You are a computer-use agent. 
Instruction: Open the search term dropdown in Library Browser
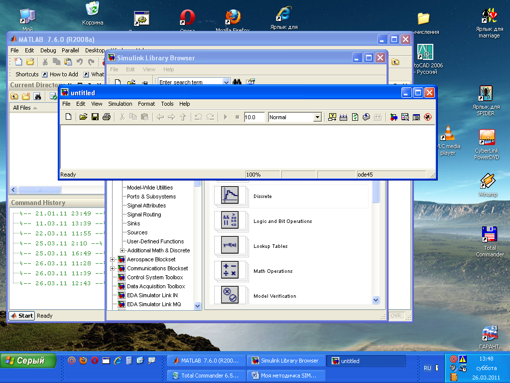point(227,82)
